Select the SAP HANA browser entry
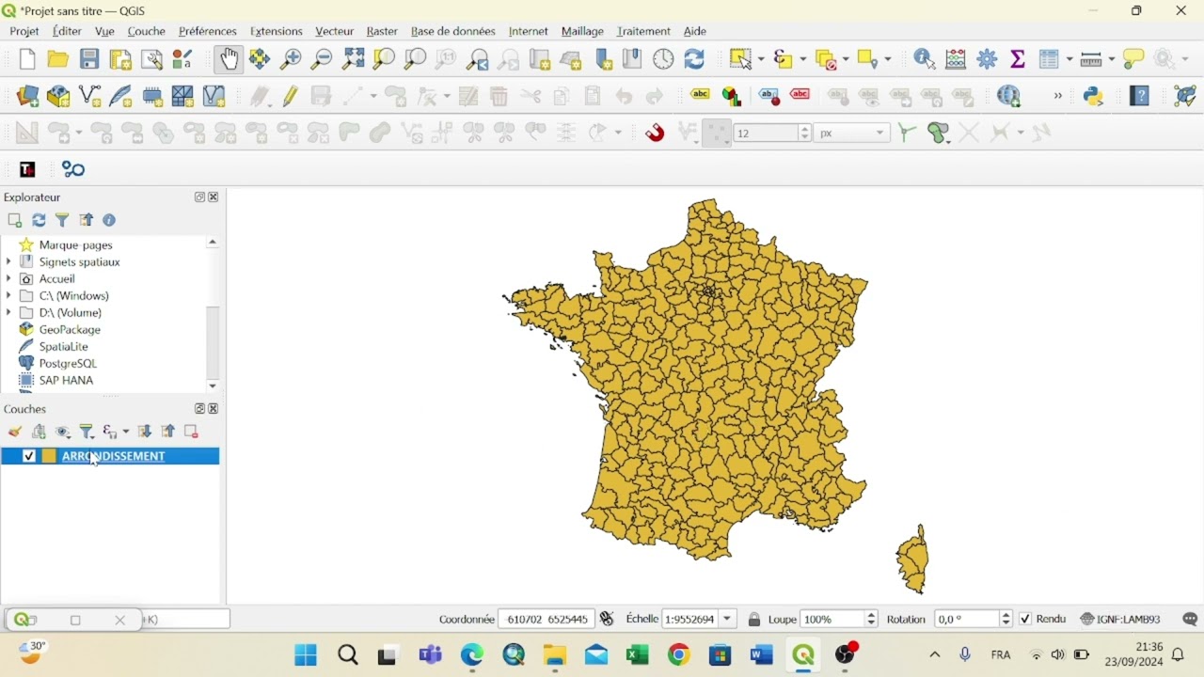Viewport: 1204px width, 677px height. click(x=66, y=382)
